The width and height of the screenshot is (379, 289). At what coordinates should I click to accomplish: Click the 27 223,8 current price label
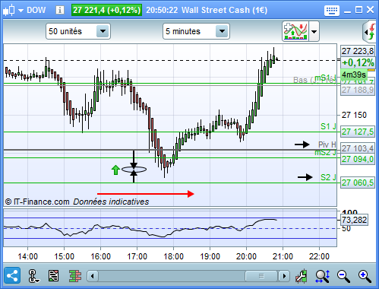[358, 51]
